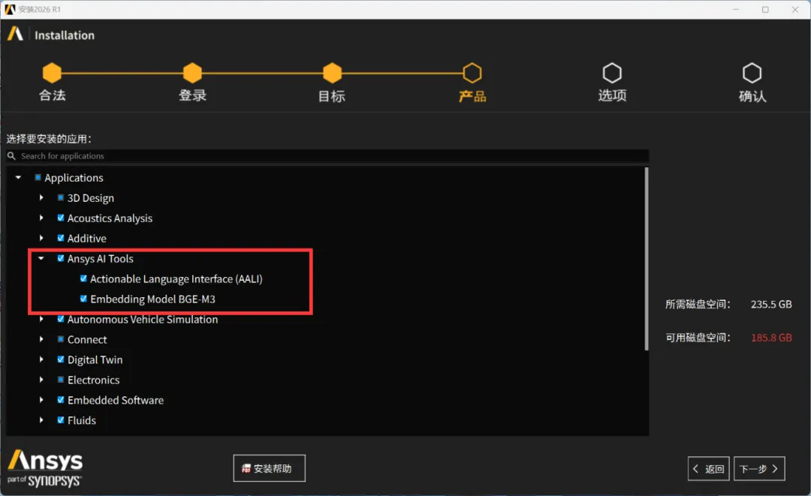This screenshot has height=496, width=811.
Task: Uncheck Embedding Model BGE-M3 checkbox
Action: (x=83, y=299)
